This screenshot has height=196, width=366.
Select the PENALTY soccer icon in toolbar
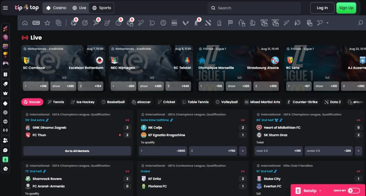click(276, 23)
